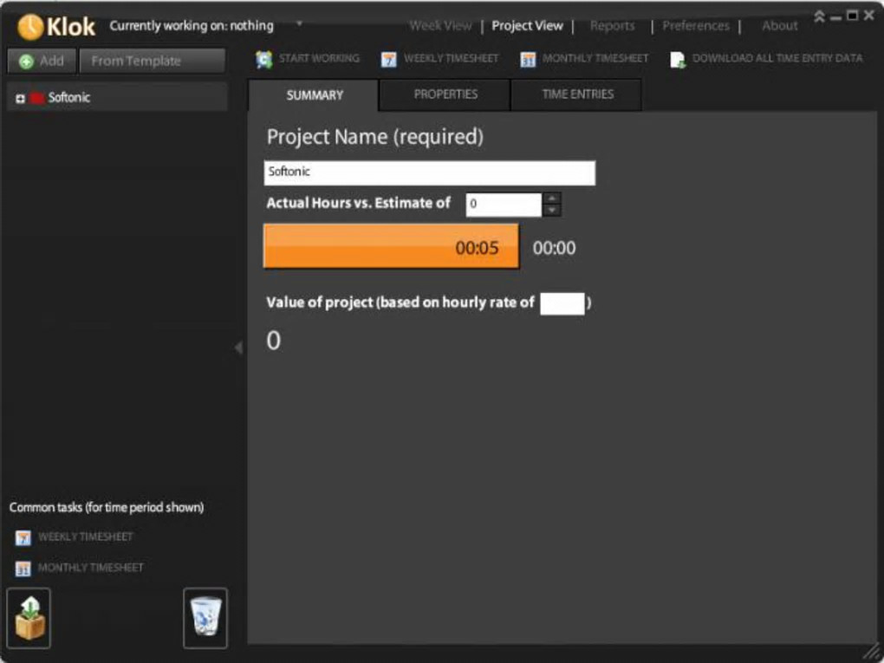
Task: Click the window resize grip corner
Action: (x=871, y=653)
